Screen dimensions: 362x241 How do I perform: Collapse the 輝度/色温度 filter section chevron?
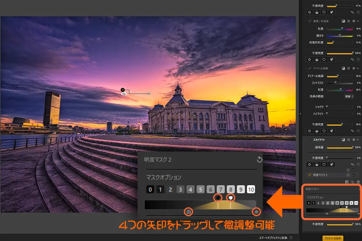click(x=358, y=21)
